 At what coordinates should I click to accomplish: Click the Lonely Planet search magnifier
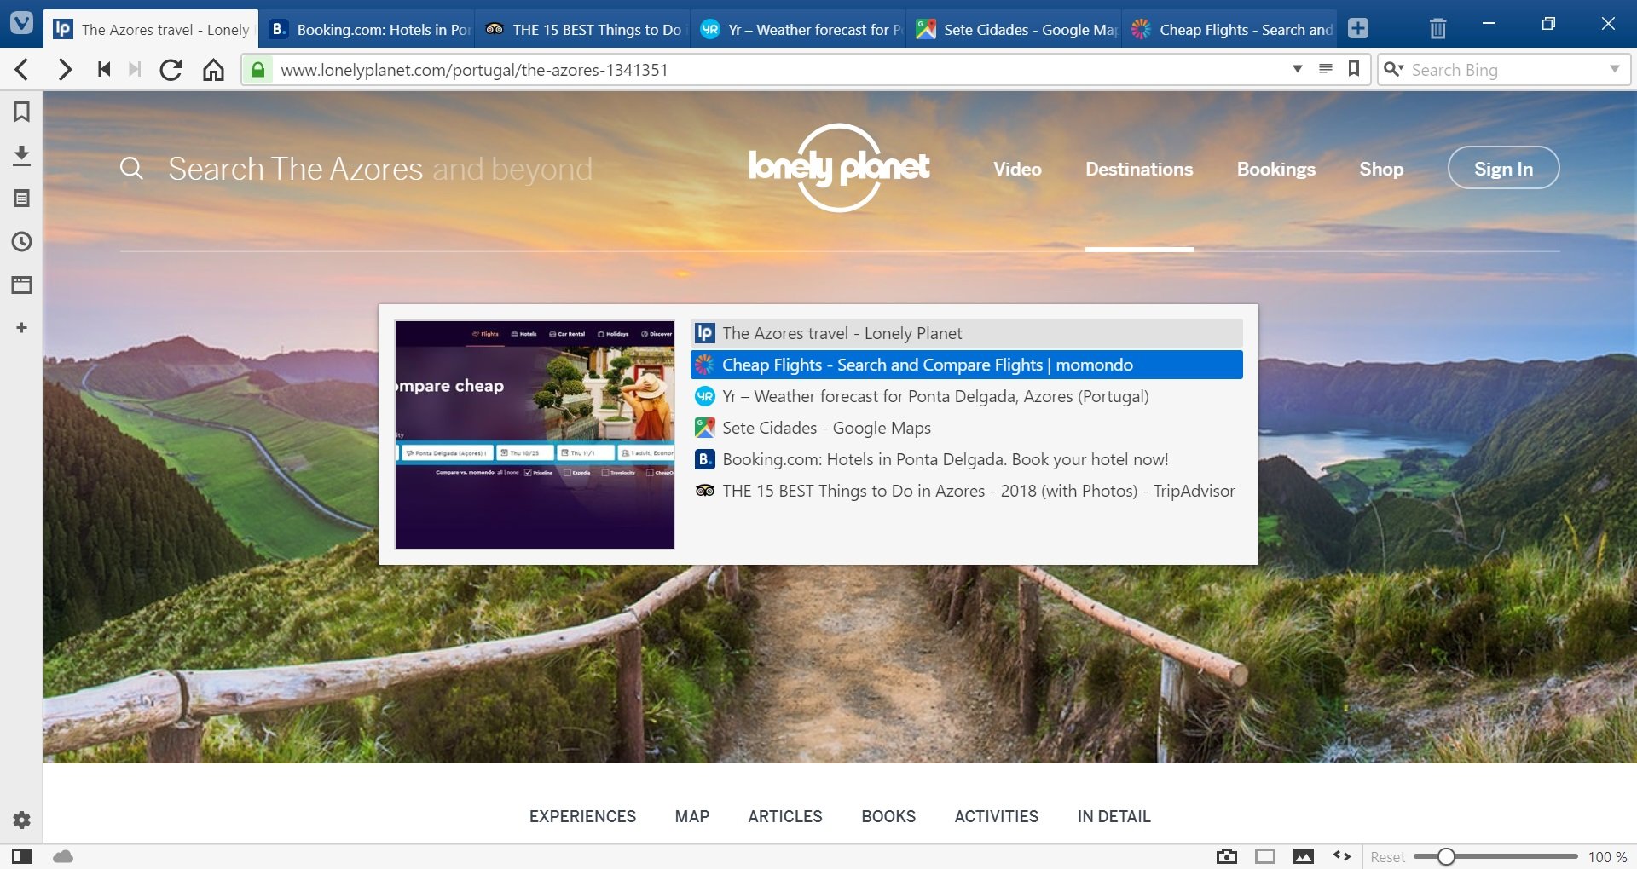click(131, 168)
